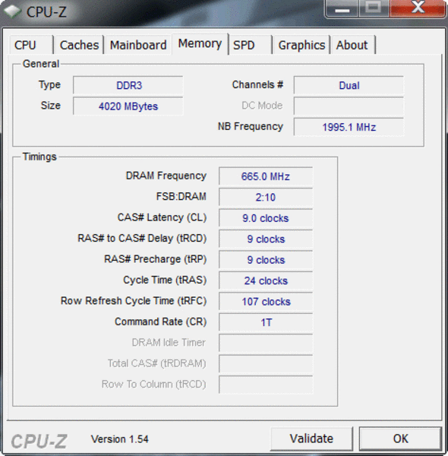Click the maximize button in the title bar
The height and width of the screenshot is (456, 448).
point(373,8)
